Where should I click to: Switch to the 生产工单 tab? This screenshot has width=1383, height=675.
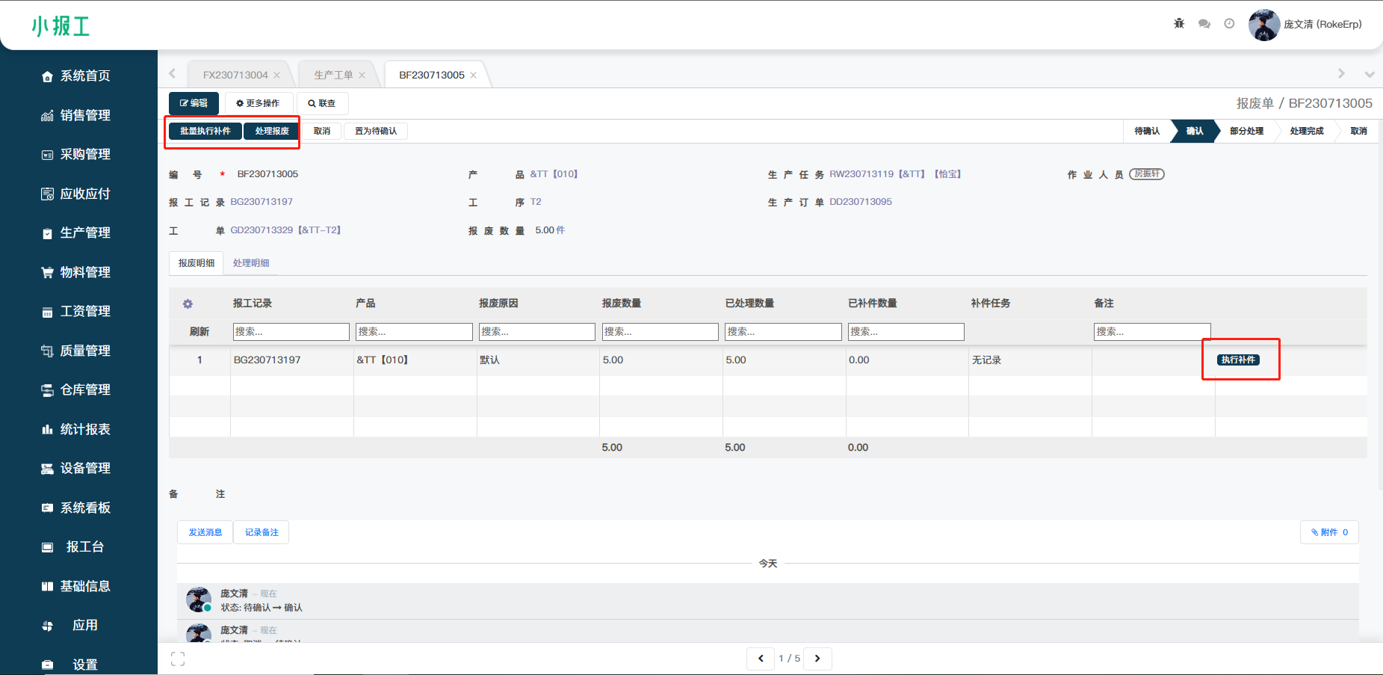pos(333,75)
